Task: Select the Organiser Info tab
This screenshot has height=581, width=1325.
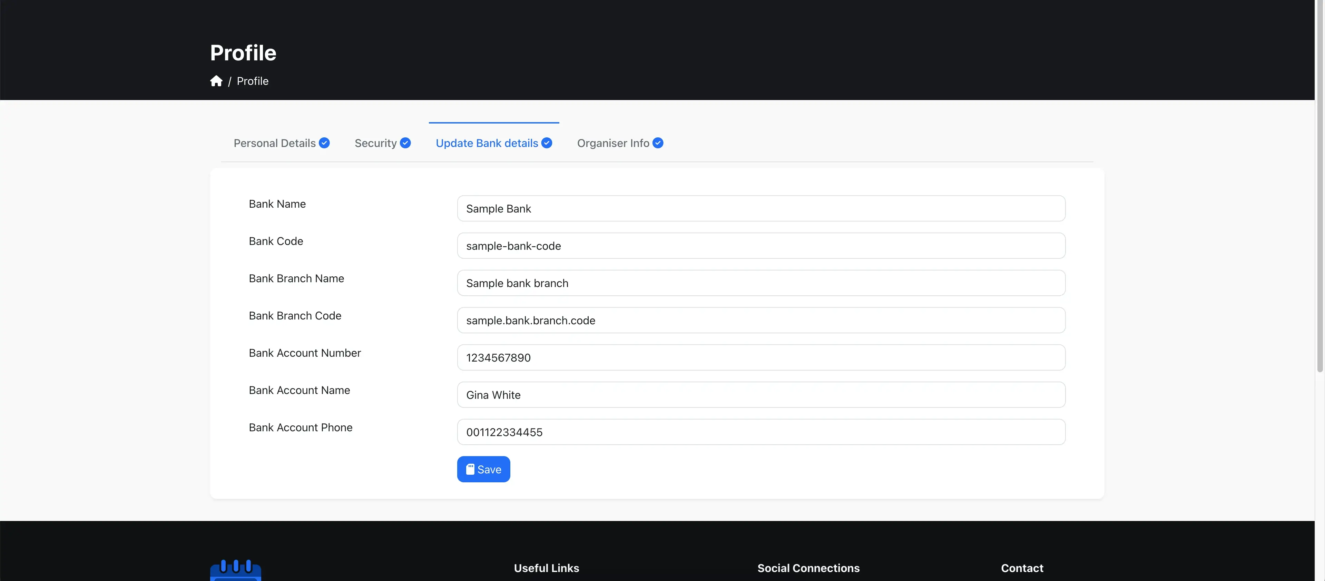Action: click(x=614, y=143)
